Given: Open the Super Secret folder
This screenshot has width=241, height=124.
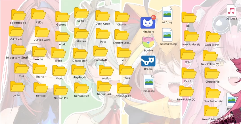Looking at the screenshot, I should coord(213,37).
